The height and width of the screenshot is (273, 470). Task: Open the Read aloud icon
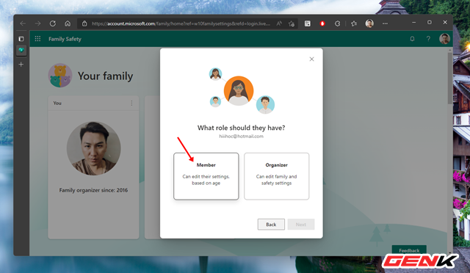click(279, 23)
